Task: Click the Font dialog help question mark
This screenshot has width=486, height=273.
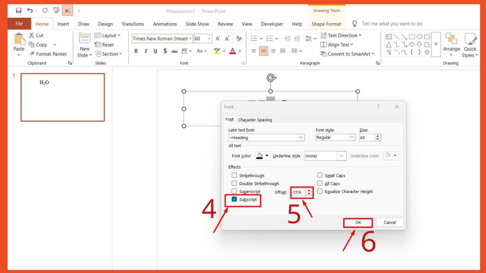Action: (378, 107)
